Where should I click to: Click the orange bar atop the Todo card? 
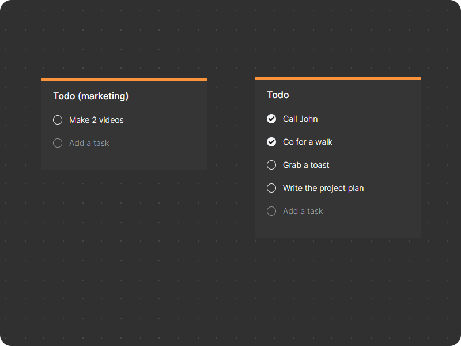click(x=338, y=78)
